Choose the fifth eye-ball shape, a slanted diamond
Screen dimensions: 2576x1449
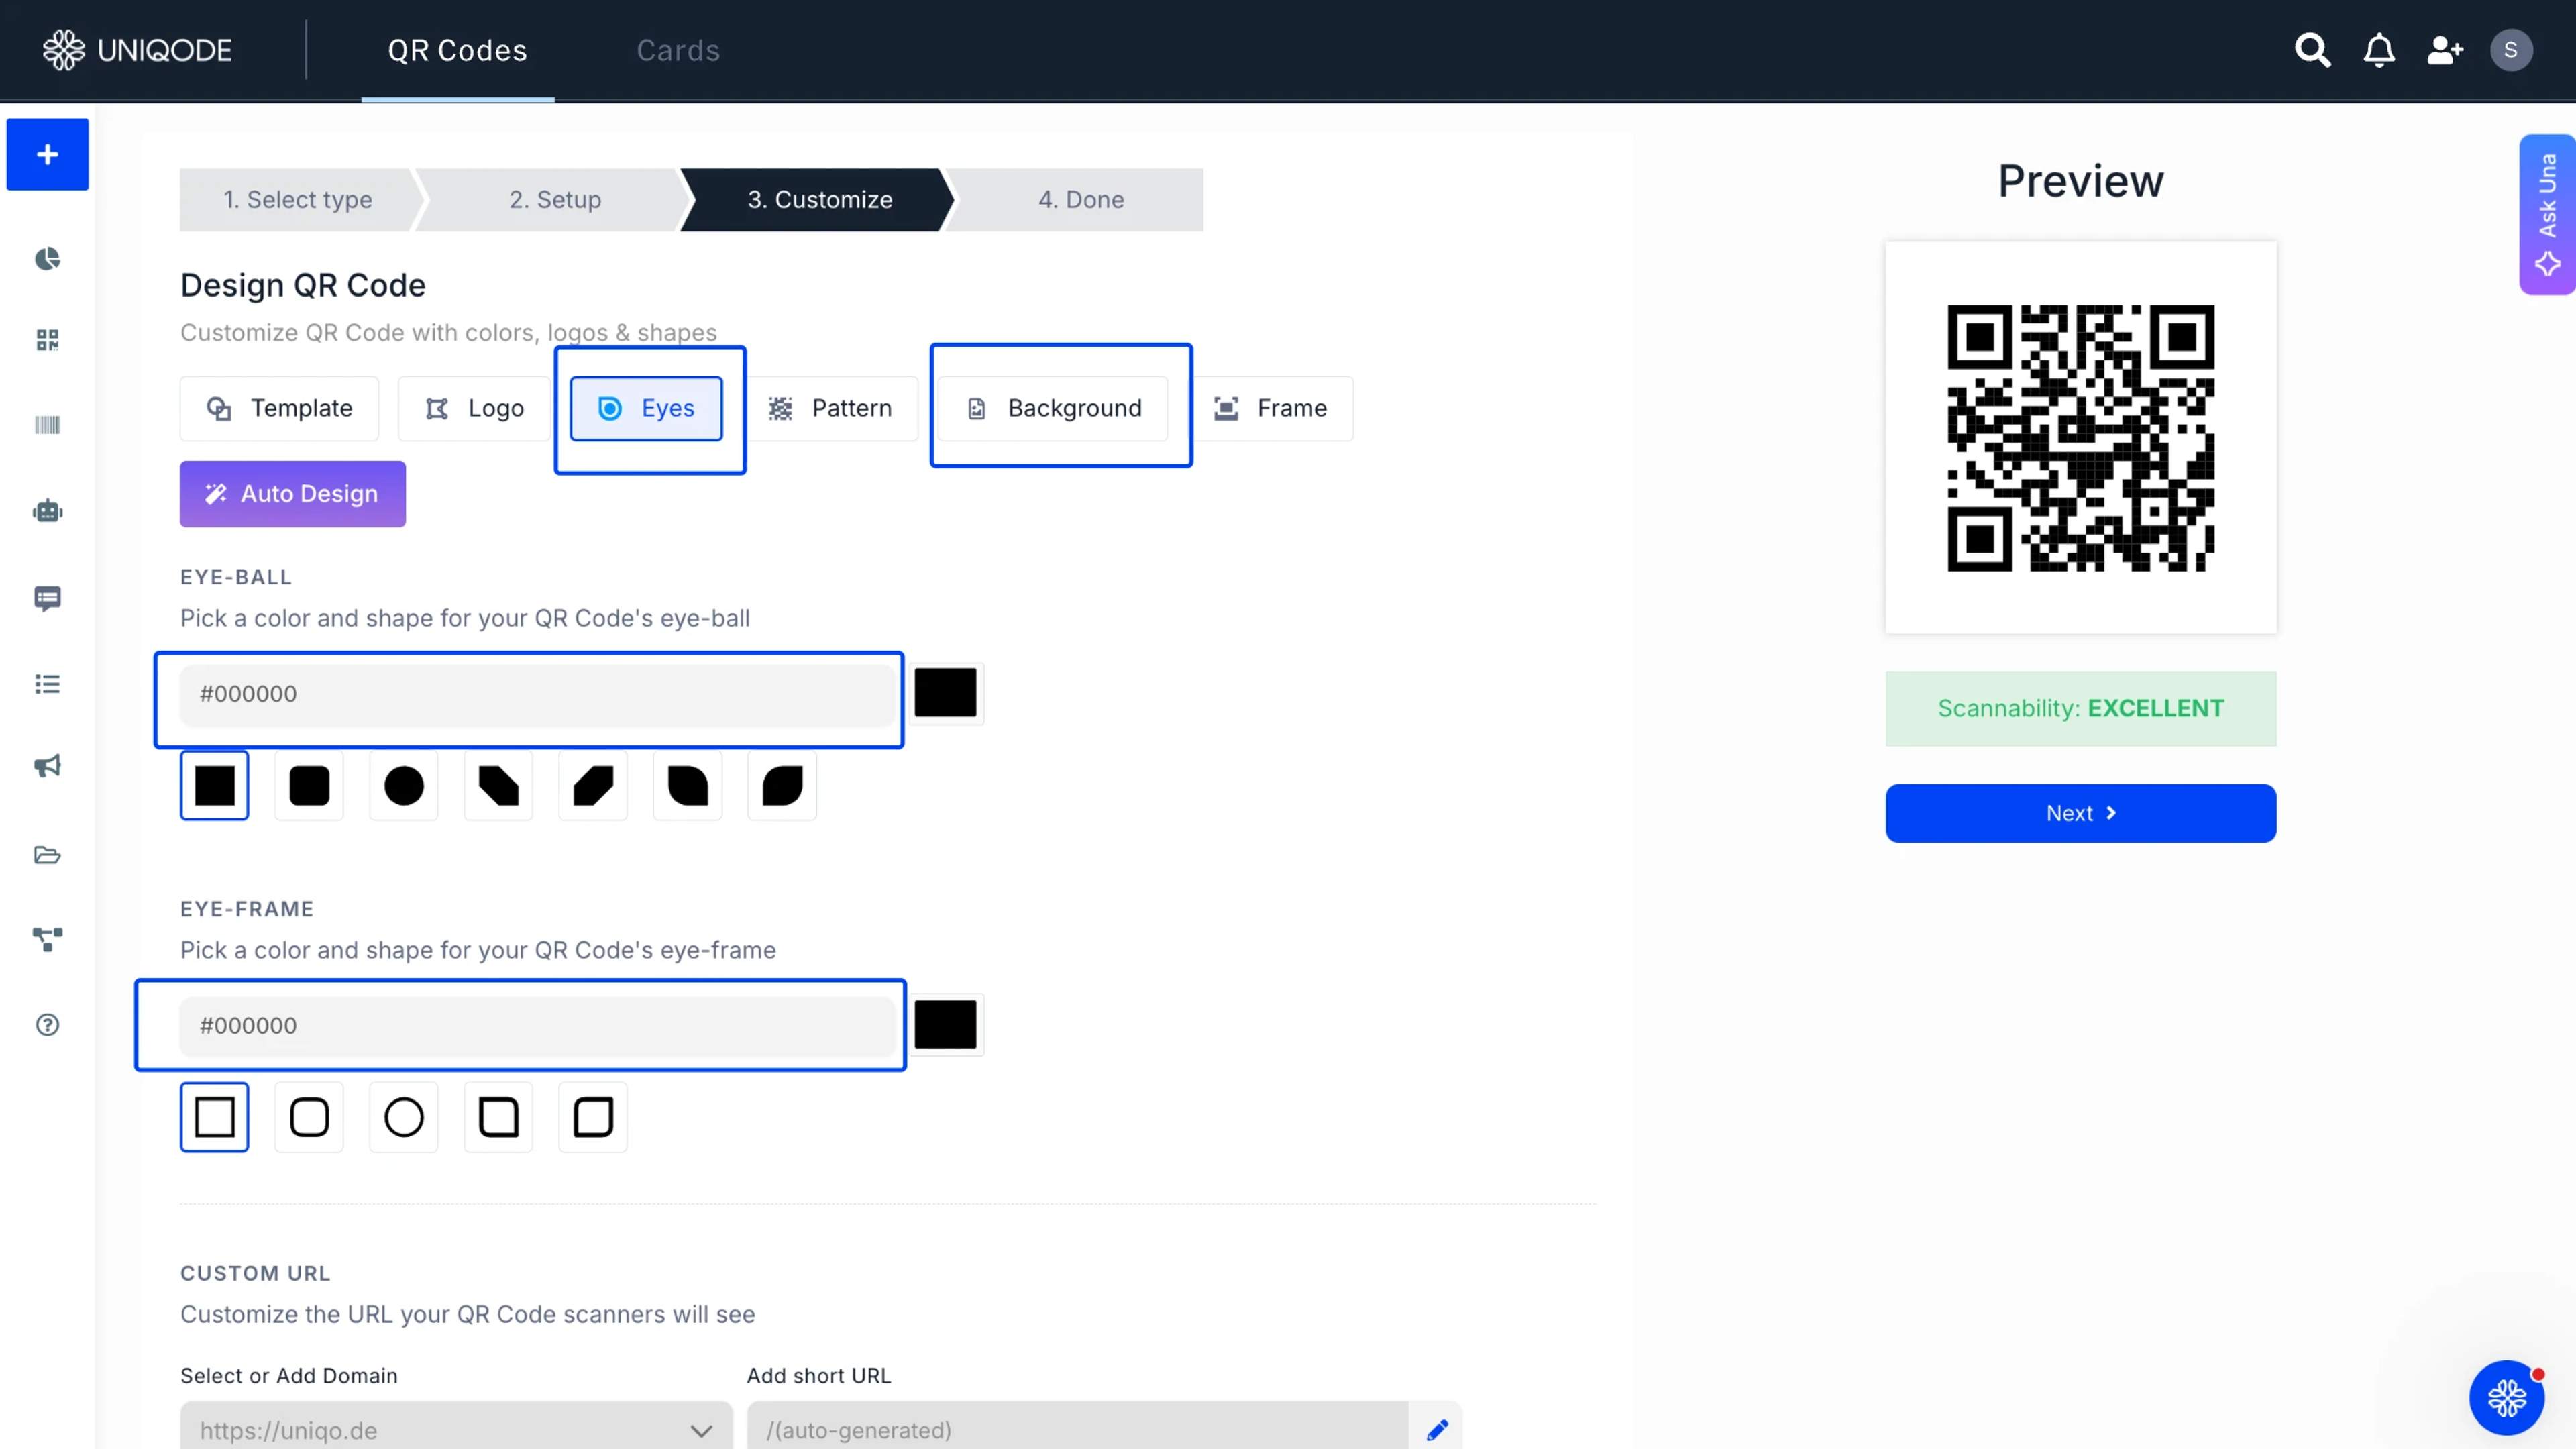click(593, 786)
